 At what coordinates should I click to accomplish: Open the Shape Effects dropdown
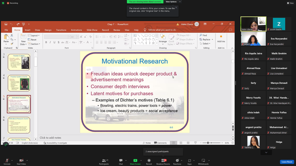185,43
